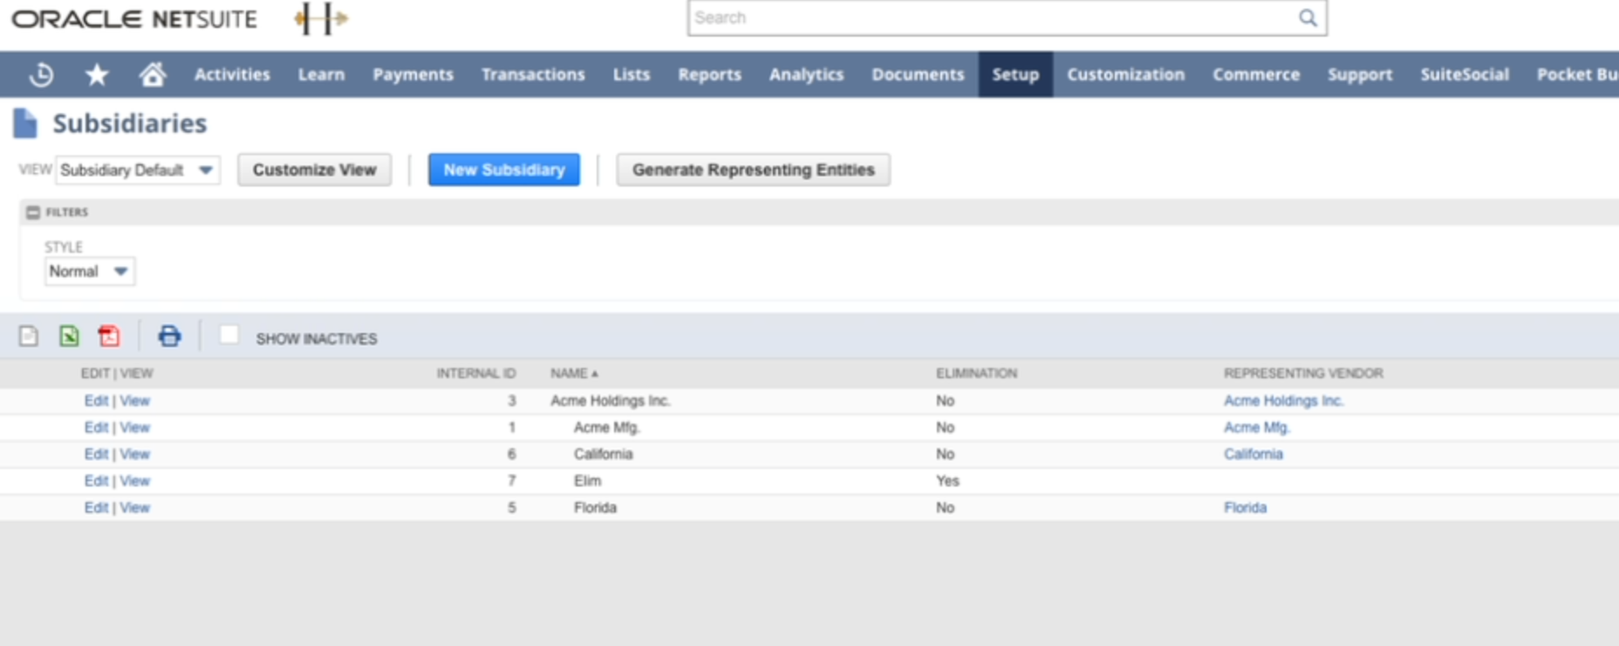Click the Subsidiaries page document icon
1619x646 pixels.
tap(25, 124)
